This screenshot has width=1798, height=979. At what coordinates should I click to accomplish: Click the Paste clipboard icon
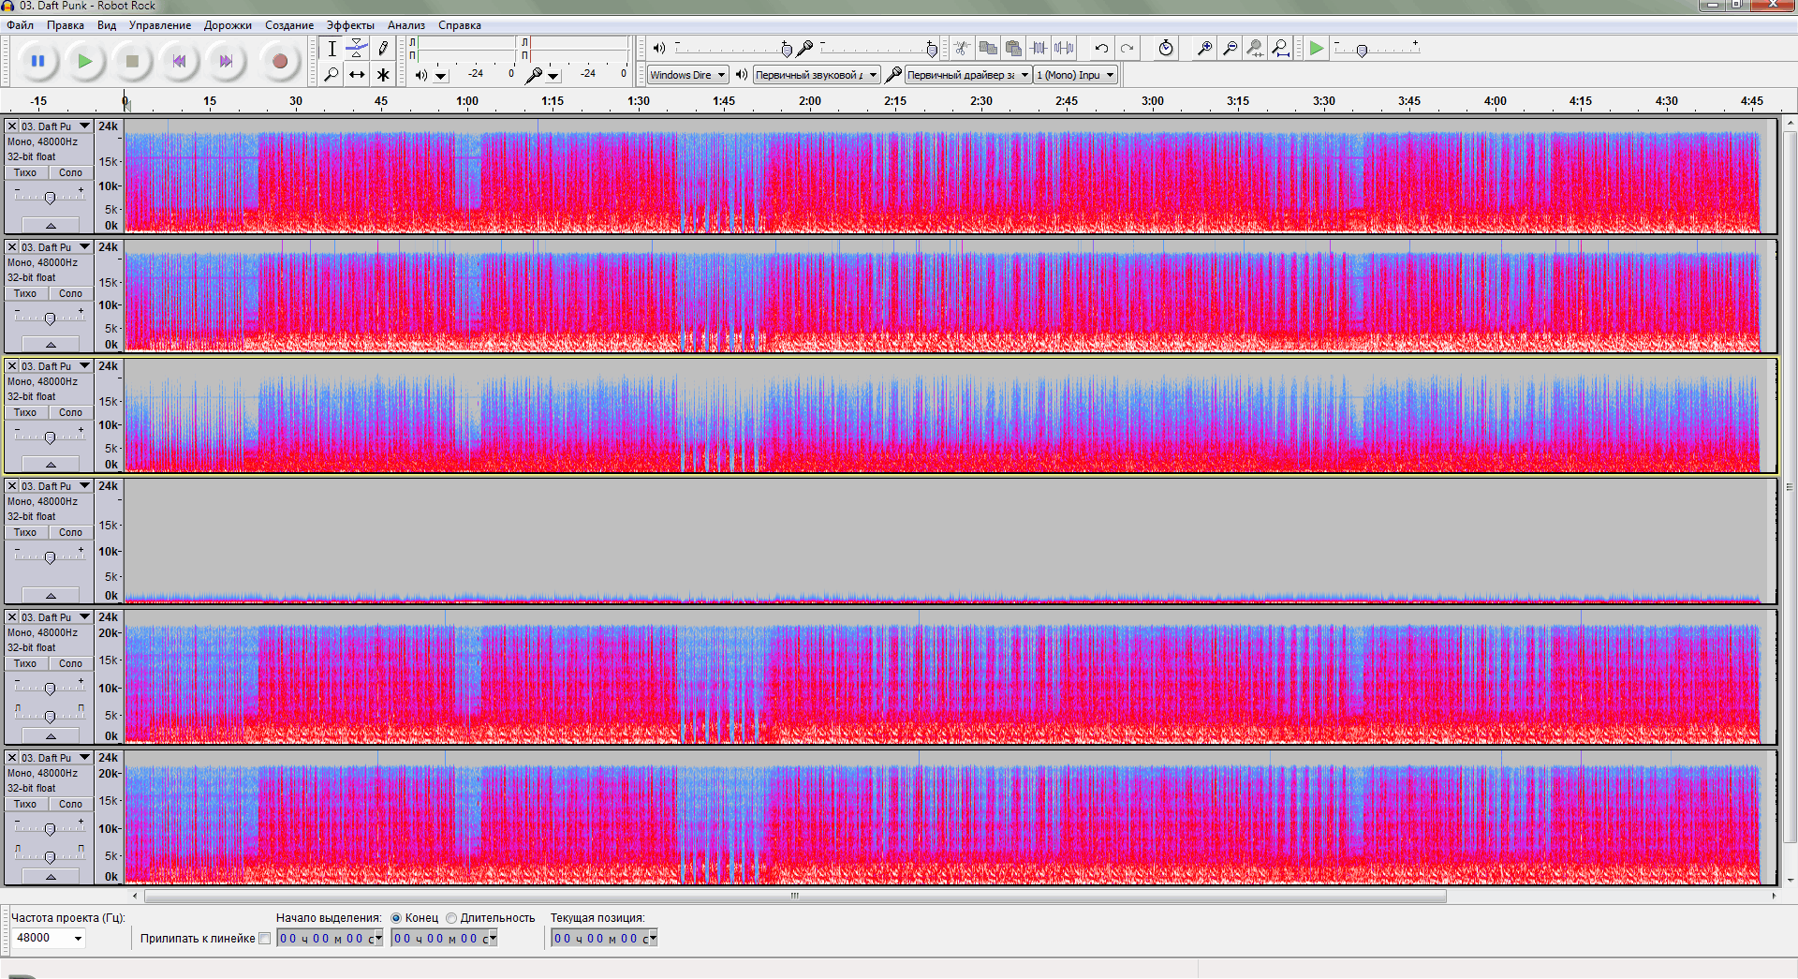1013,49
